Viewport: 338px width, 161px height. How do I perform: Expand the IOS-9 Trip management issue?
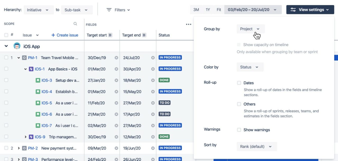(25, 137)
